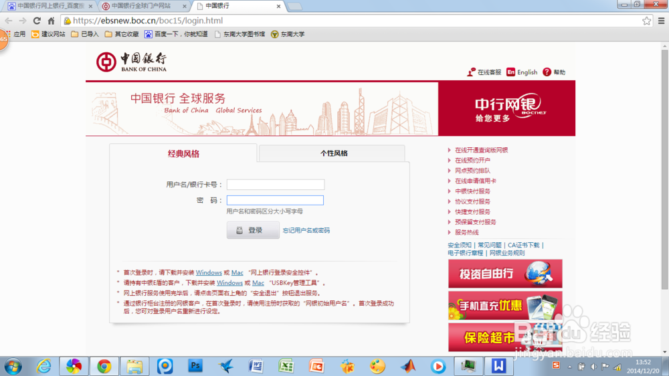Open CA证书下载 link

coord(524,245)
